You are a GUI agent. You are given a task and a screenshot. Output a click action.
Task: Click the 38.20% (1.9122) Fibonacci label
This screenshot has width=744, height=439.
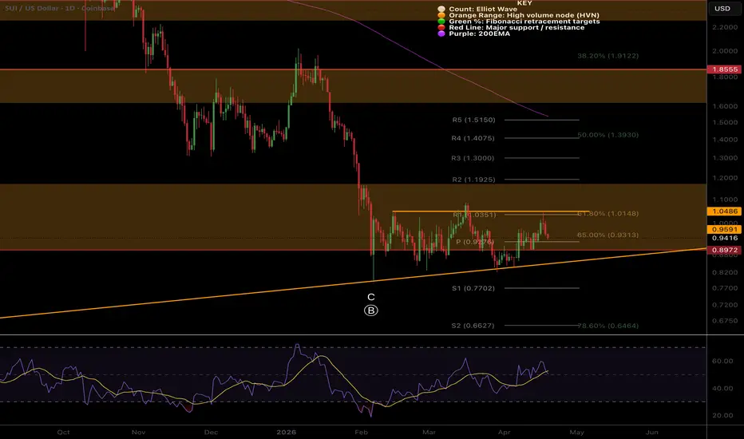click(x=607, y=56)
